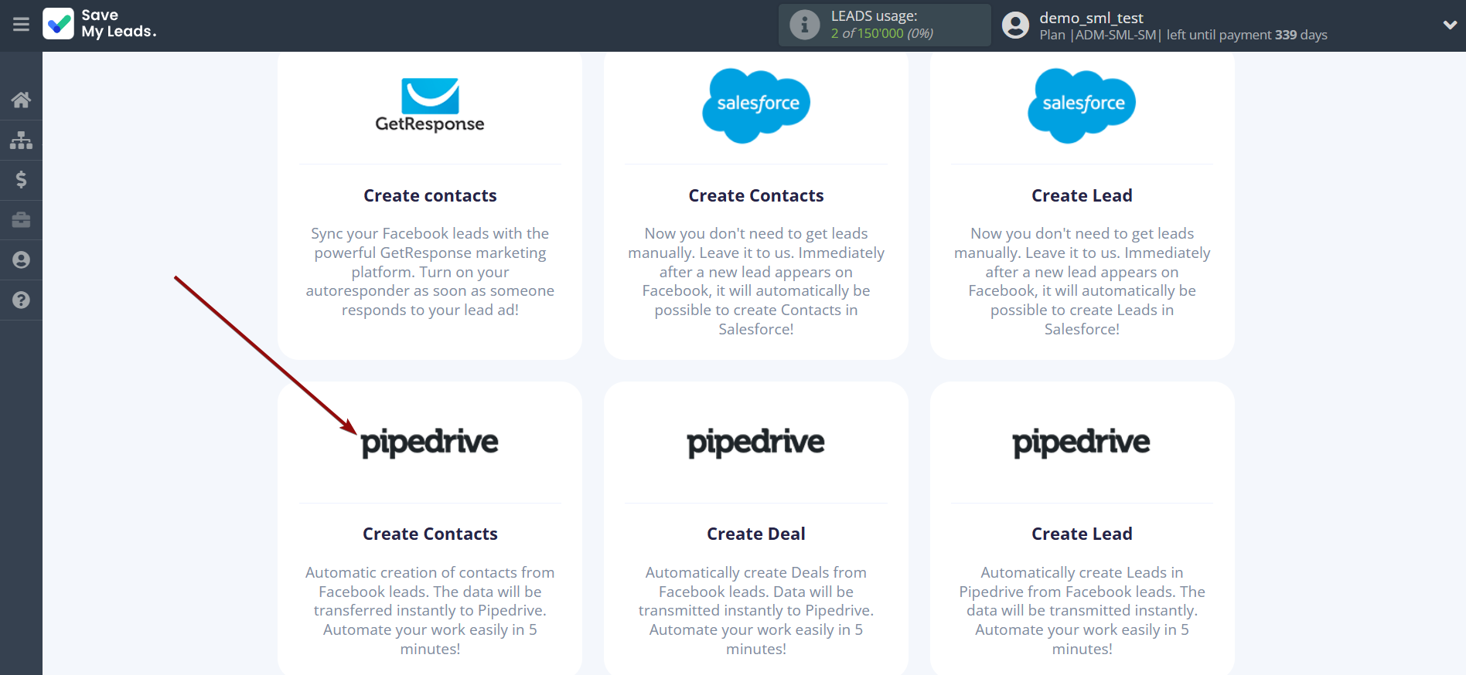Expand the account dropdown chevron
Viewport: 1466px width, 675px height.
[x=1450, y=25]
